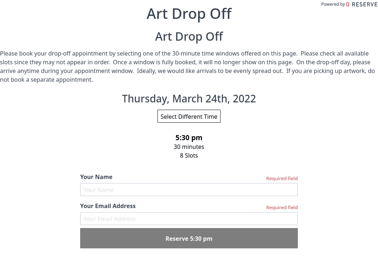The width and height of the screenshot is (378, 256).
Task: Click the "Powered by" text
Action: point(333,4)
